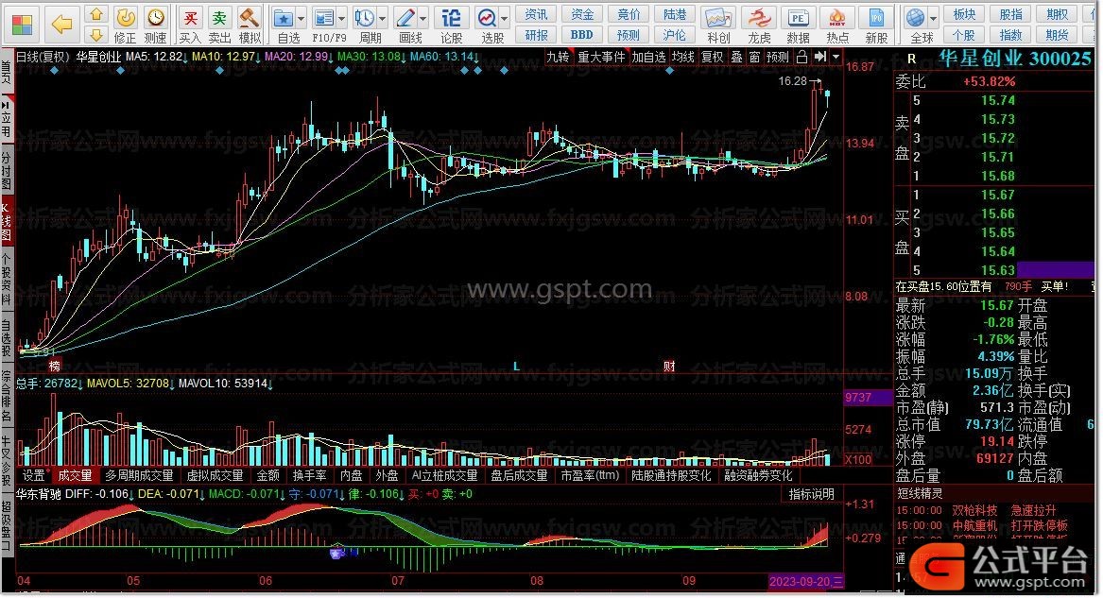
Task: Expand the 周期 dropdown arrow
Action: coord(384,18)
